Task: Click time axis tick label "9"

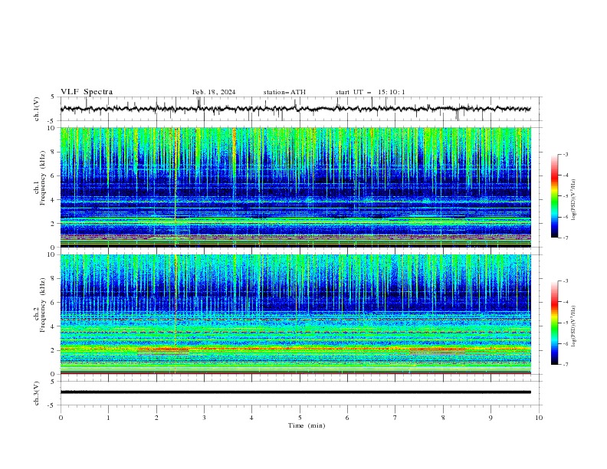Action: (491, 418)
